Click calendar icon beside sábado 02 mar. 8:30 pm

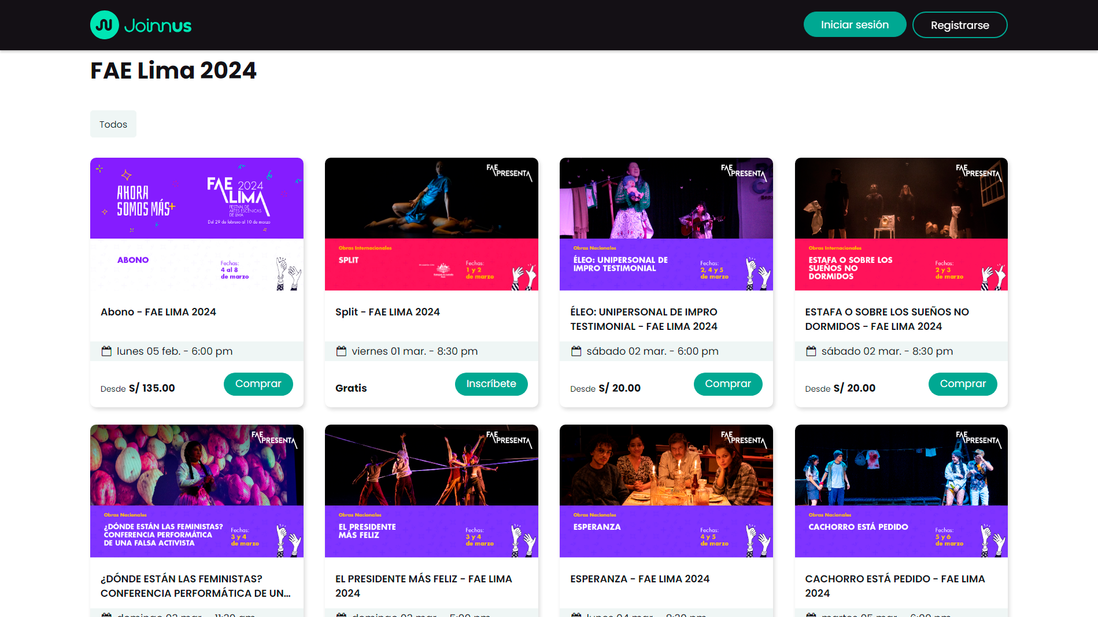[811, 351]
